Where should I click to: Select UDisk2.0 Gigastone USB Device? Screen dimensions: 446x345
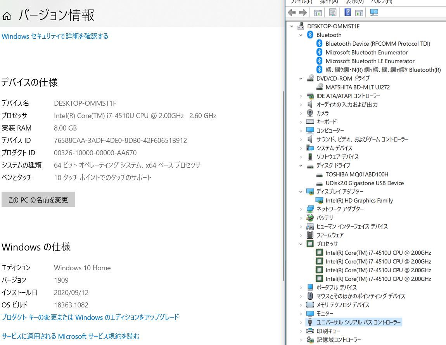pyautogui.click(x=365, y=183)
